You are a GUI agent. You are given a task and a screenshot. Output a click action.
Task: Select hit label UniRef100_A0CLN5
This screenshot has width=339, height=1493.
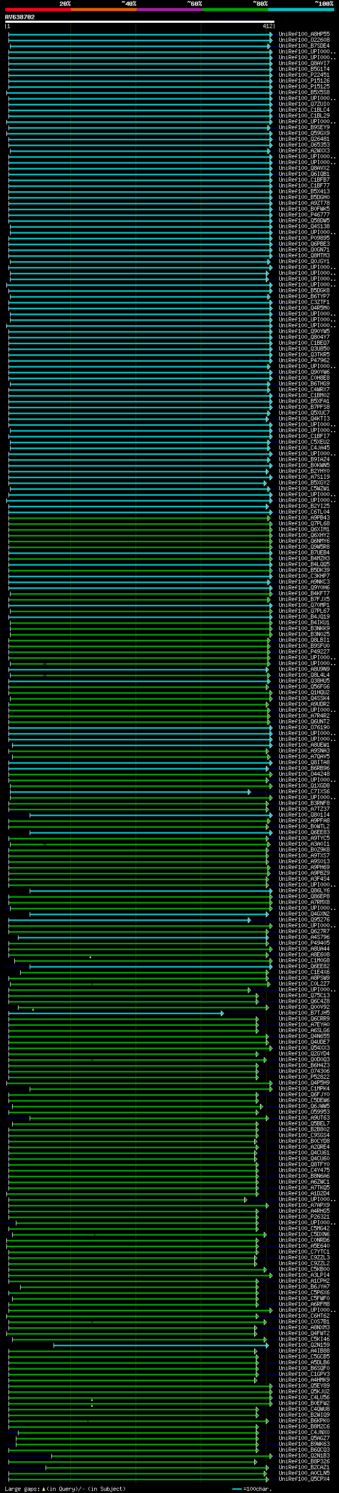click(304, 1473)
